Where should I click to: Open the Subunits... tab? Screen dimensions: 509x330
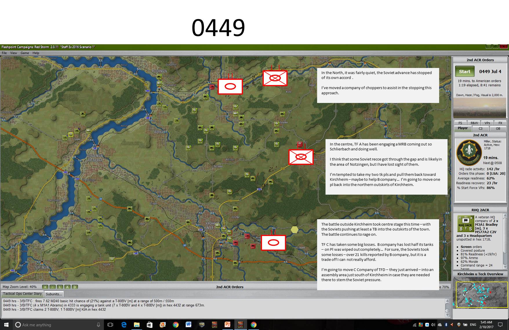click(54, 294)
